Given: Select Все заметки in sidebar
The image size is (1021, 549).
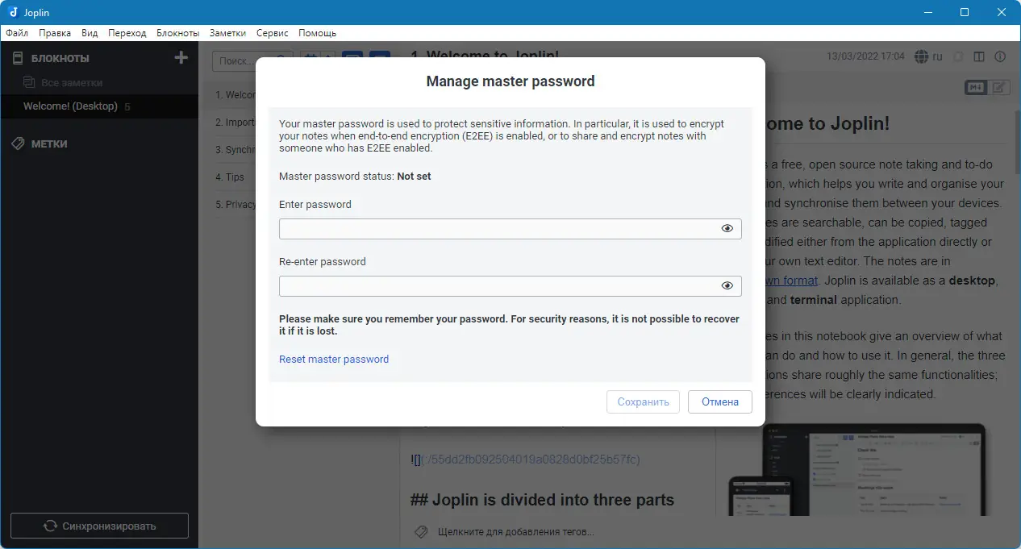Looking at the screenshot, I should point(72,82).
